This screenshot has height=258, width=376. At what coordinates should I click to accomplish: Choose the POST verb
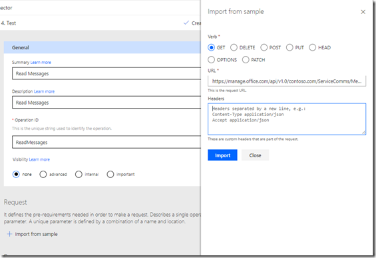(264, 47)
